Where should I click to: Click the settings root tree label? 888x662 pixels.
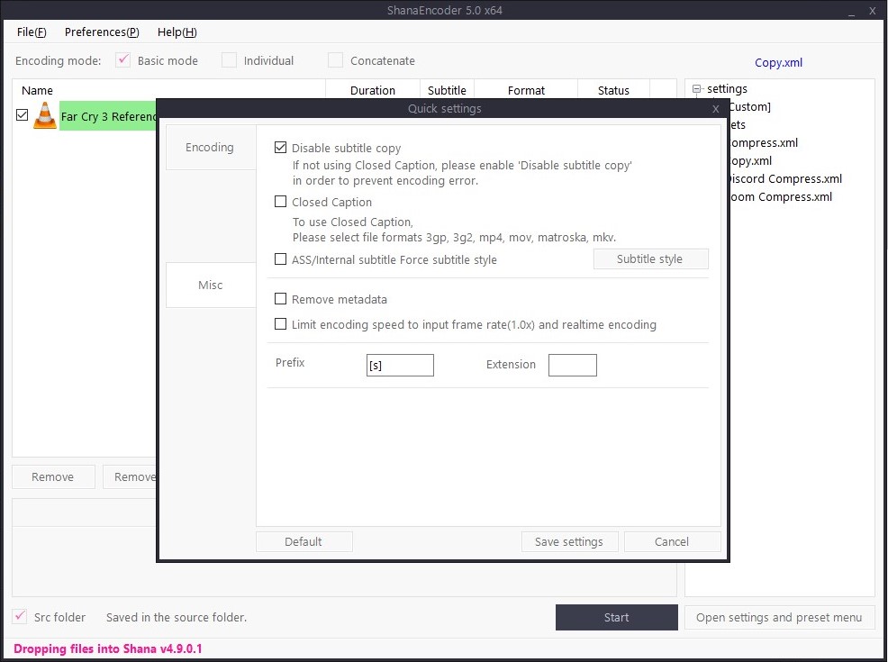click(x=727, y=89)
